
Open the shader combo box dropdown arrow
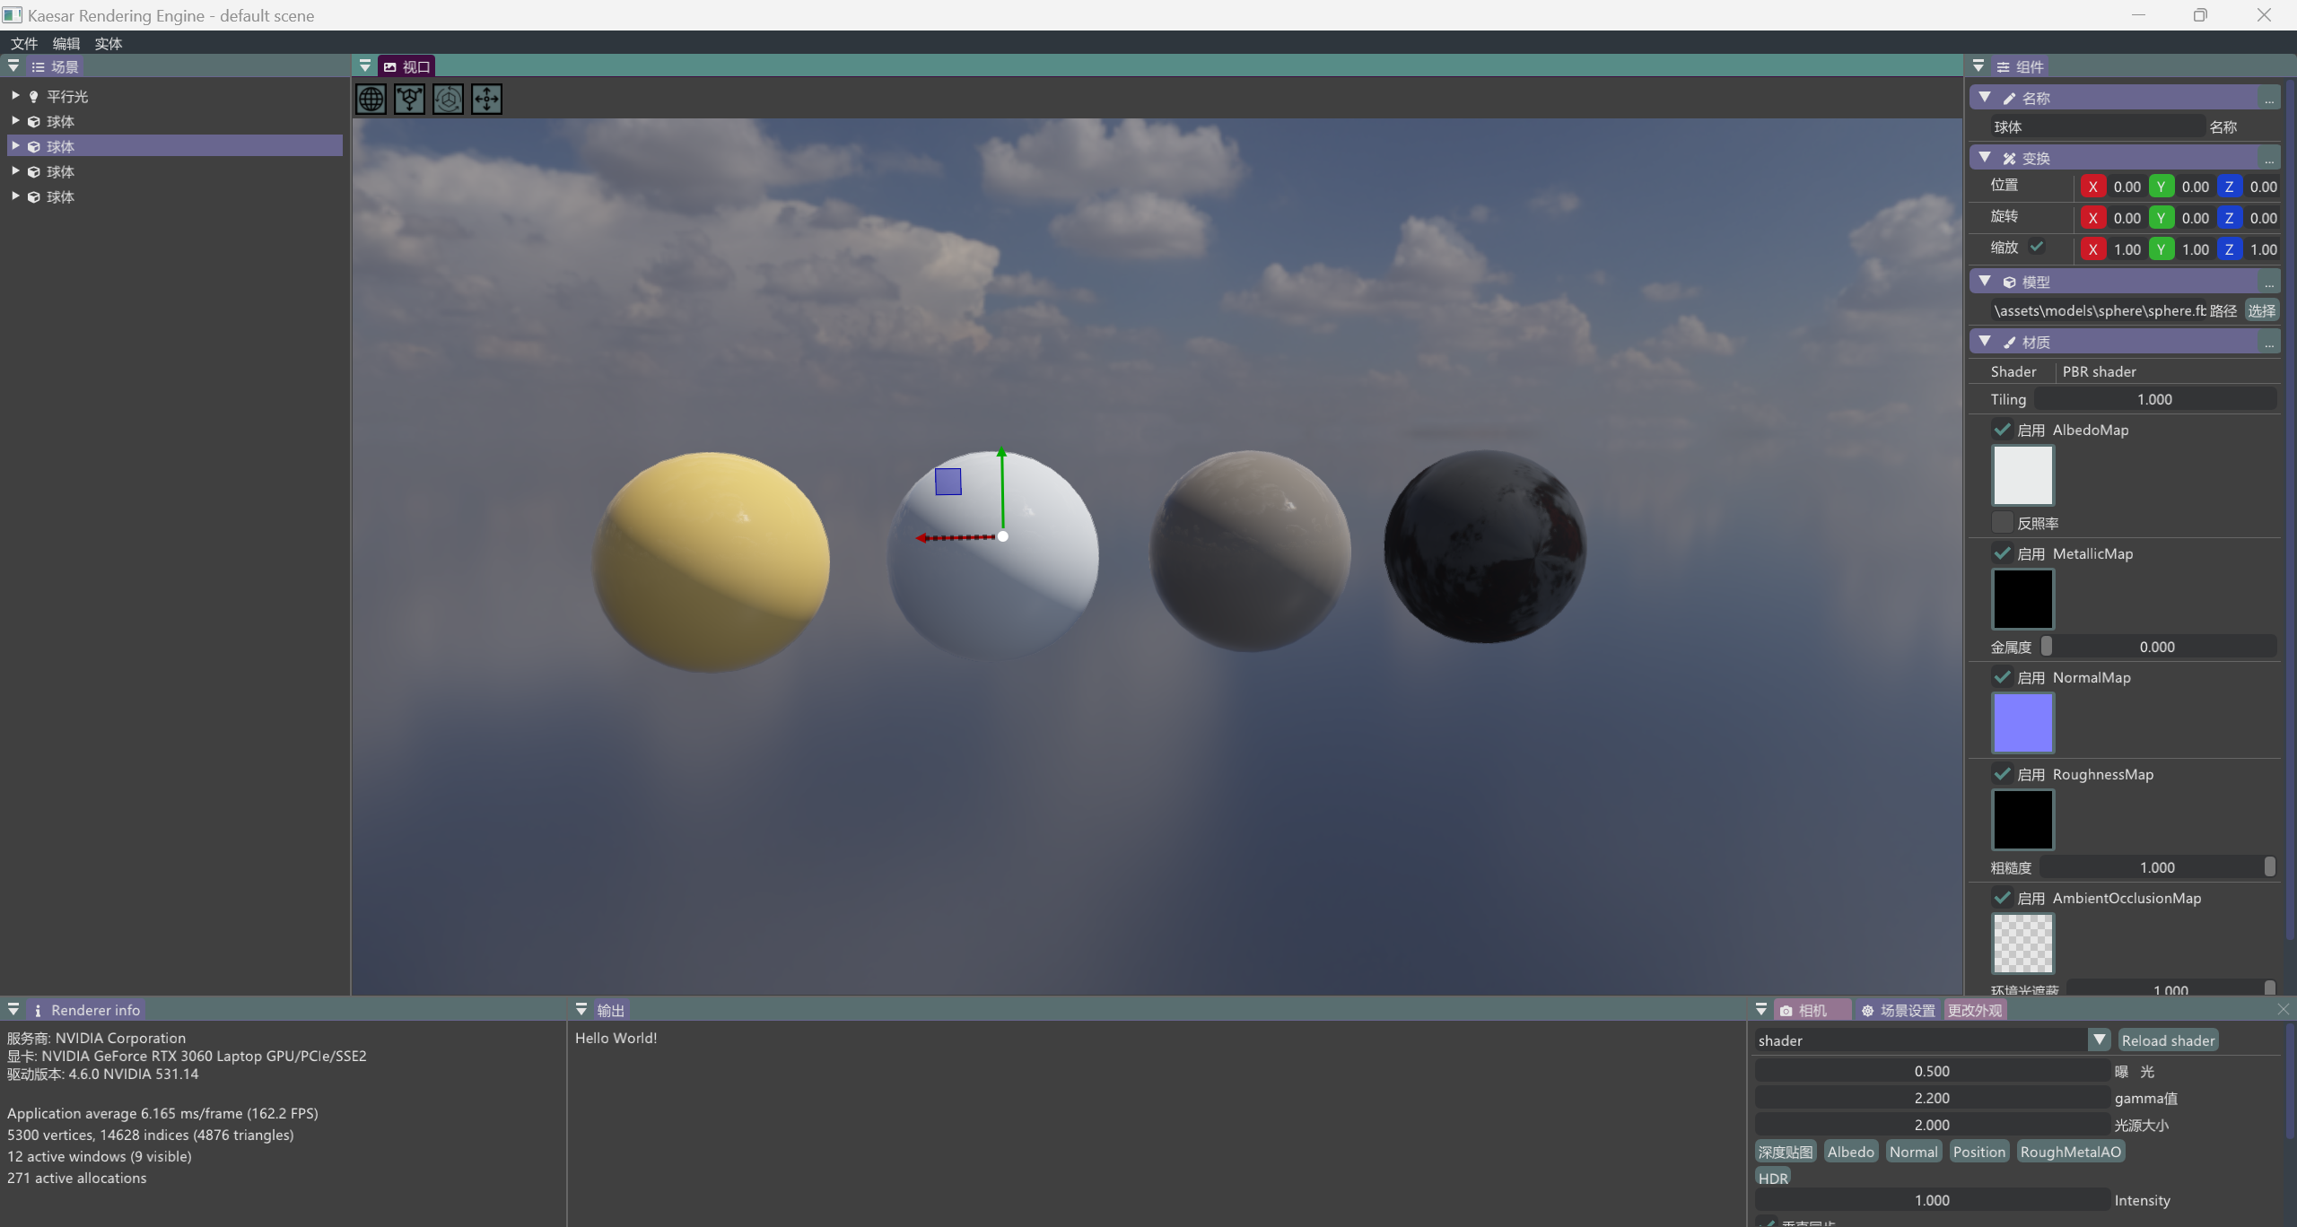click(x=2099, y=1040)
